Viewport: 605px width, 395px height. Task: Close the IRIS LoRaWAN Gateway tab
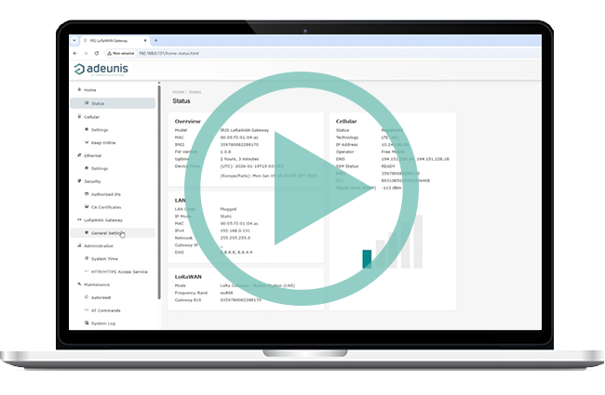[x=145, y=40]
